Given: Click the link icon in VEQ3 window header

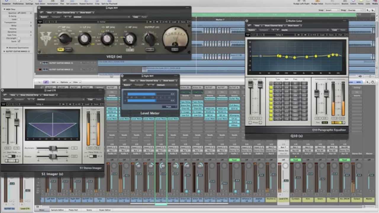Looking at the screenshot, I should coord(41,13).
